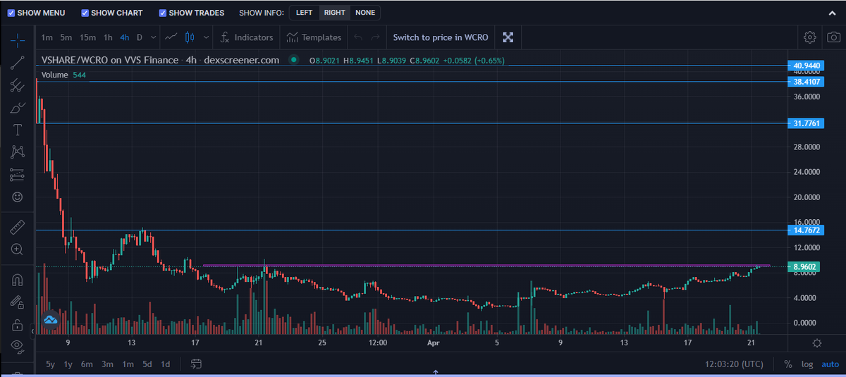
Task: Select the zoom in tool
Action: [18, 249]
